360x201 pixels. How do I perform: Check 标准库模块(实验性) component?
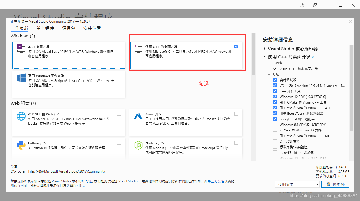(275, 147)
